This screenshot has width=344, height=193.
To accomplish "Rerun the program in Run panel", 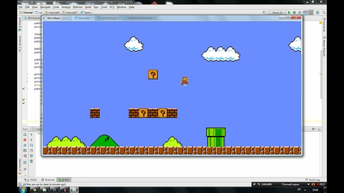I will pyautogui.click(x=25, y=135).
